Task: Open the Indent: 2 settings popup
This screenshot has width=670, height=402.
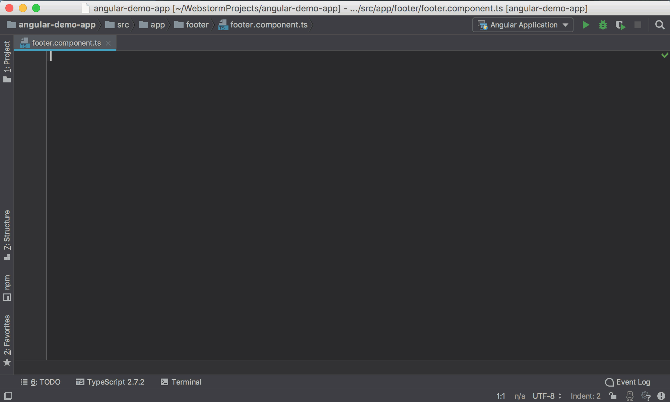Action: click(585, 396)
